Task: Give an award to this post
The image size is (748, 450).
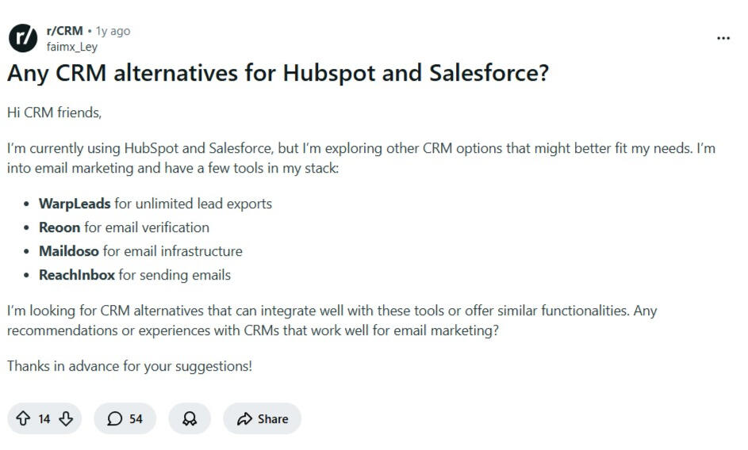Action: coord(190,419)
